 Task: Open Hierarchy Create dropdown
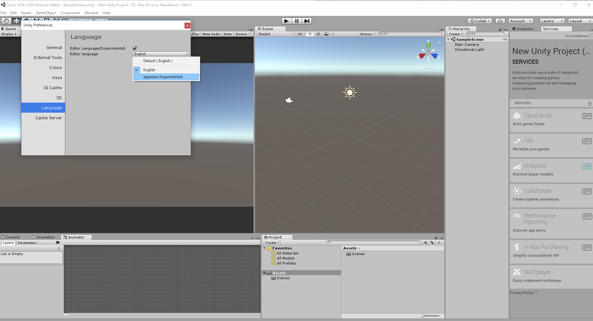(x=455, y=34)
